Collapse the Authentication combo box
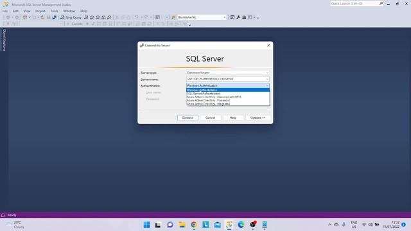Viewport: 411px width, 231px height. tap(267, 85)
